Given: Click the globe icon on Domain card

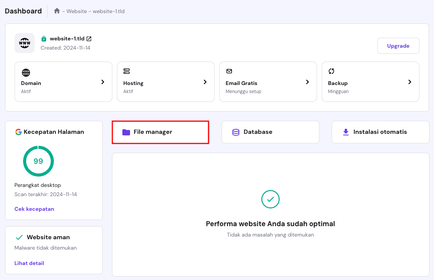Looking at the screenshot, I should [x=25, y=72].
